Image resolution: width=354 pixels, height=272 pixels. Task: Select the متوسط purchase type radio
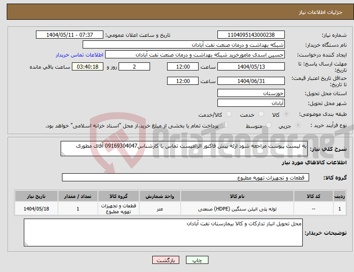coord(269,125)
